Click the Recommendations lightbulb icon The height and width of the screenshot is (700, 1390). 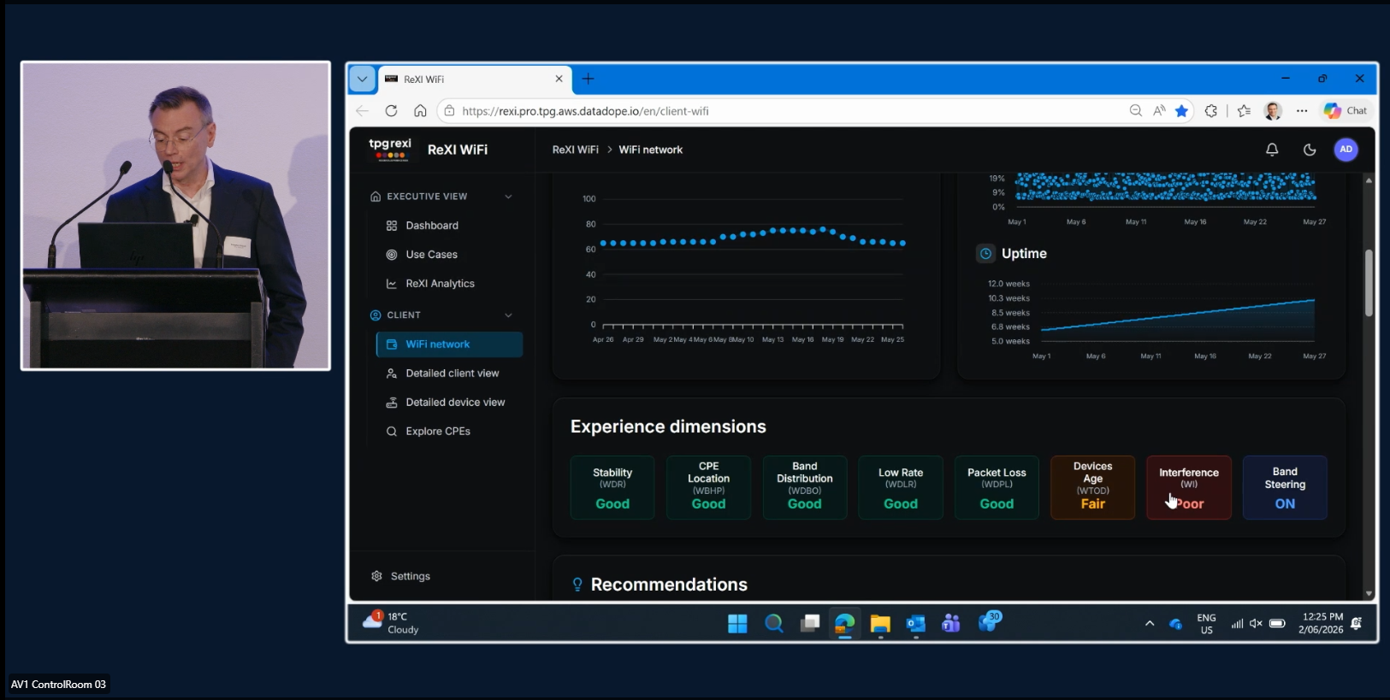pyautogui.click(x=577, y=585)
